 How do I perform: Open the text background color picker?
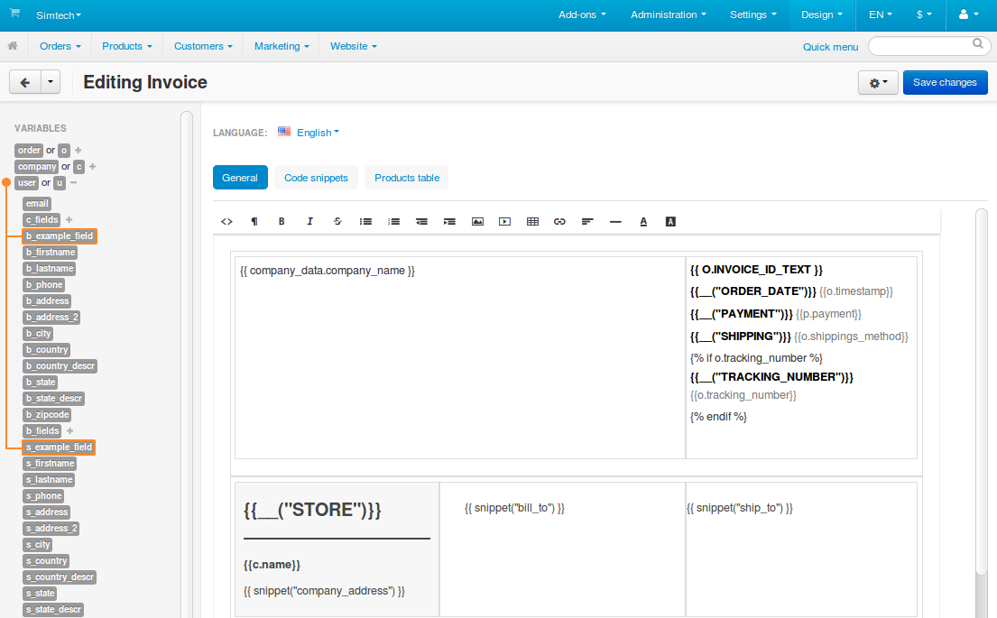click(x=670, y=221)
